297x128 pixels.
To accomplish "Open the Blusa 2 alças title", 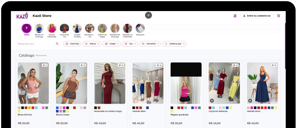I will tap(63, 115).
